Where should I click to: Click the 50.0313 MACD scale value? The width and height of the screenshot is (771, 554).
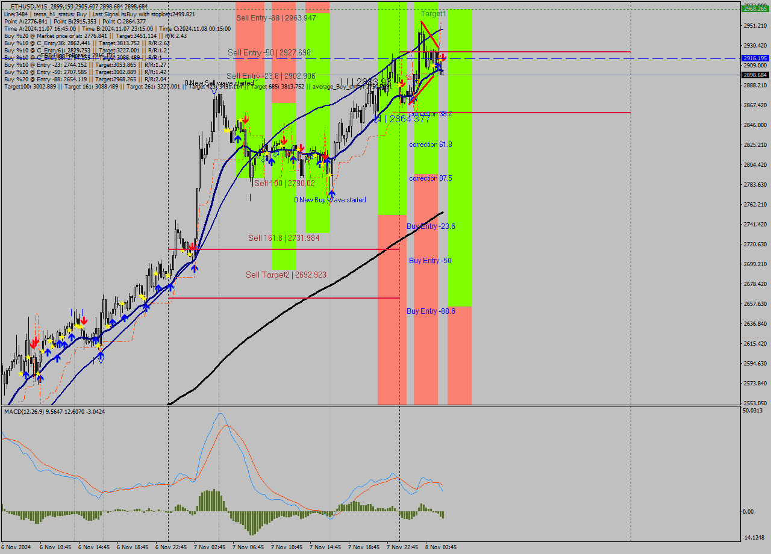753,411
